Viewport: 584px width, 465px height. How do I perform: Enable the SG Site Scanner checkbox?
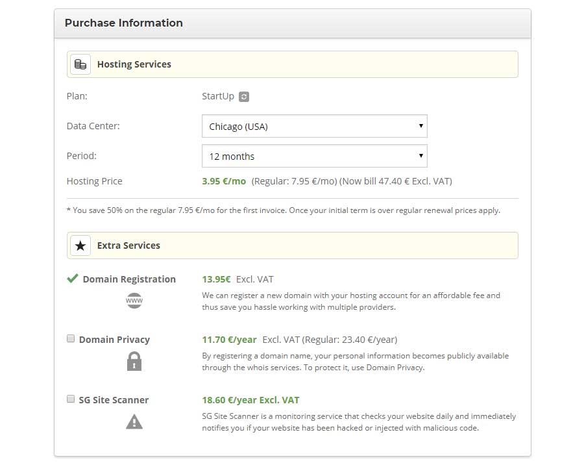point(71,399)
